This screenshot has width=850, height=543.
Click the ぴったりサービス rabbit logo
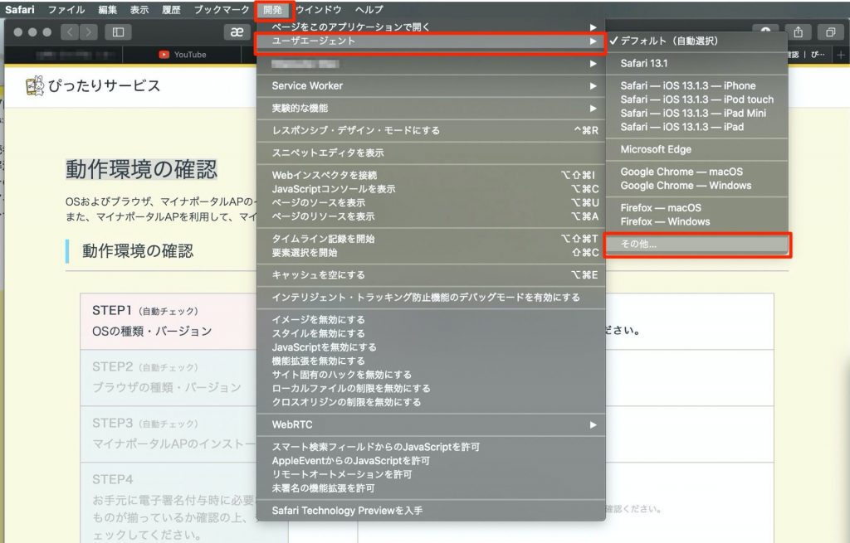(35, 86)
